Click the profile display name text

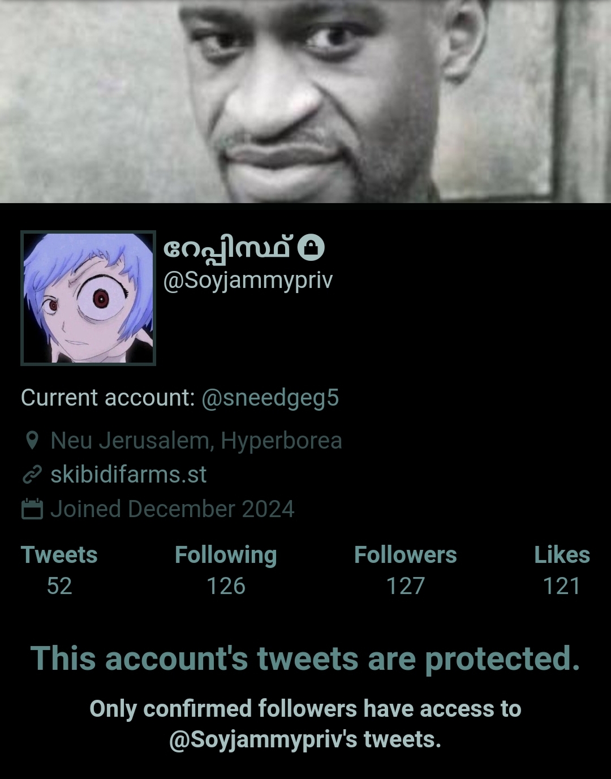coord(229,248)
